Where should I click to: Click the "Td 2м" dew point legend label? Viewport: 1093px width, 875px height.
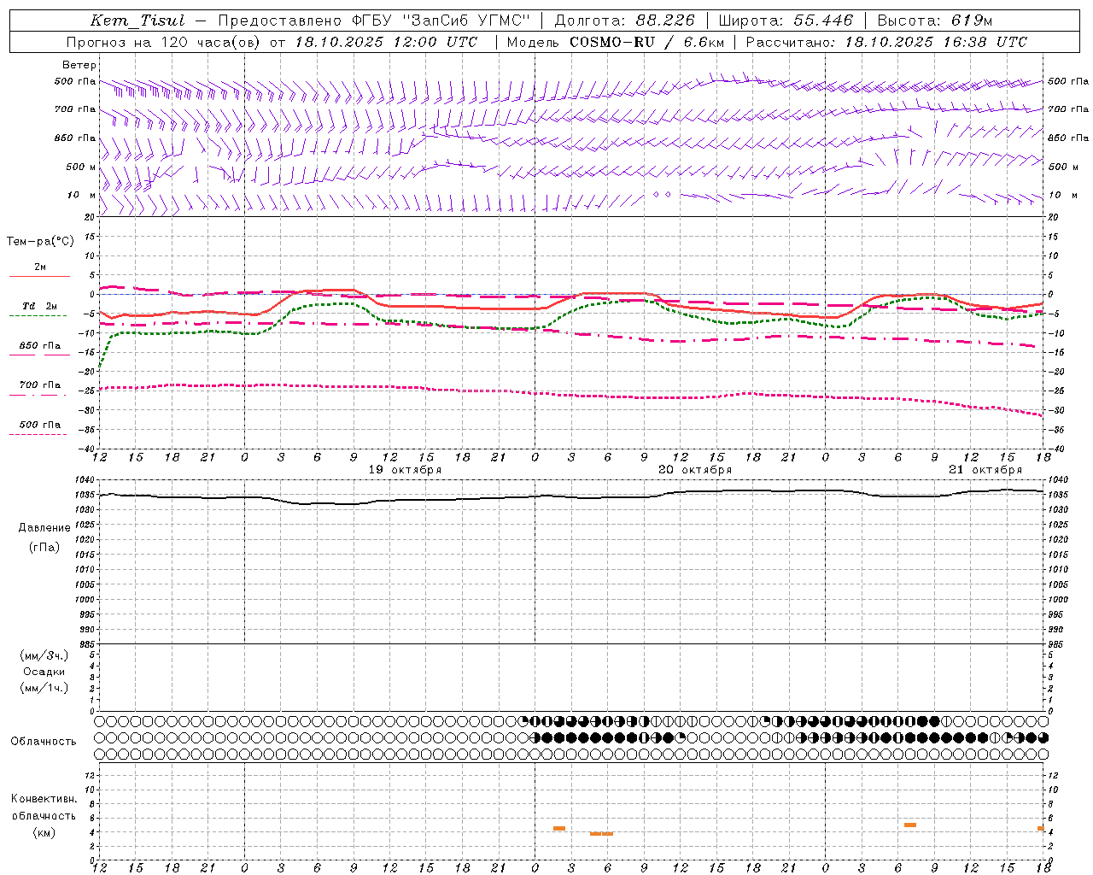(40, 306)
